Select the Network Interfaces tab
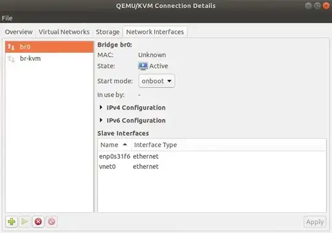332x233 pixels. point(155,32)
